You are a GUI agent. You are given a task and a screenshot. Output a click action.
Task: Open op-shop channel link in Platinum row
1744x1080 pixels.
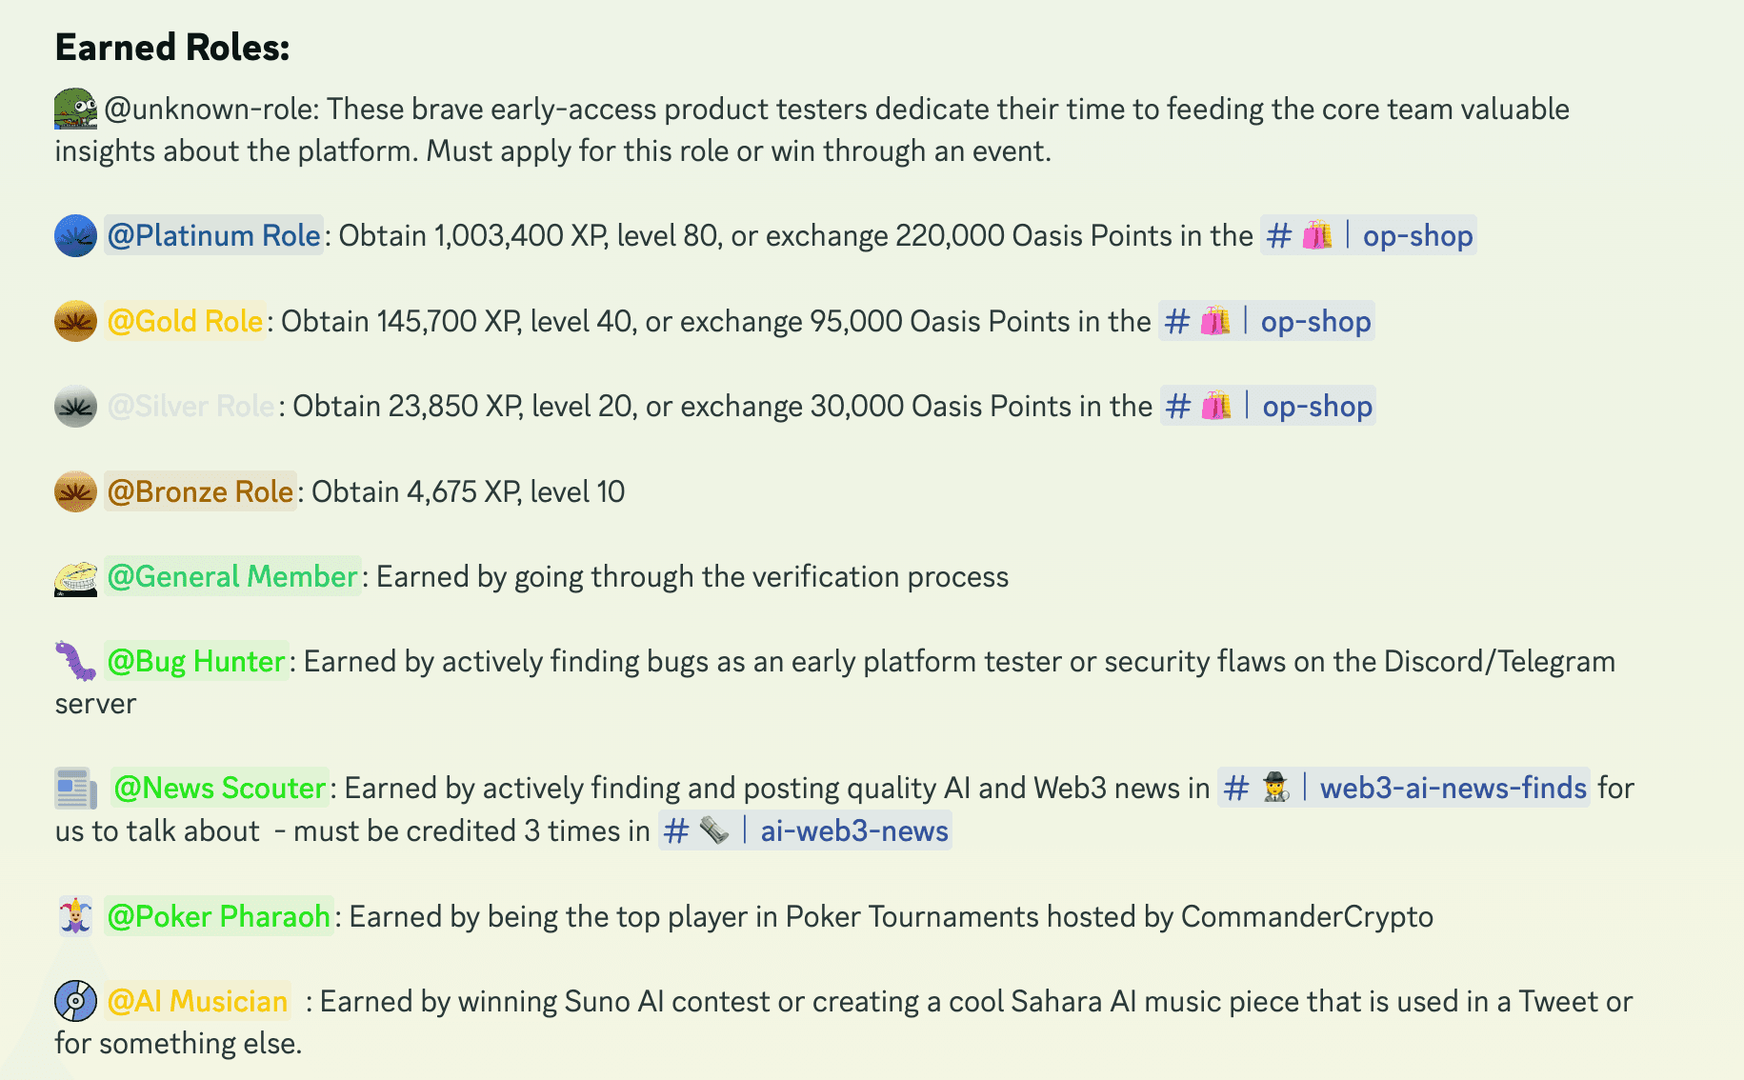(x=1369, y=235)
